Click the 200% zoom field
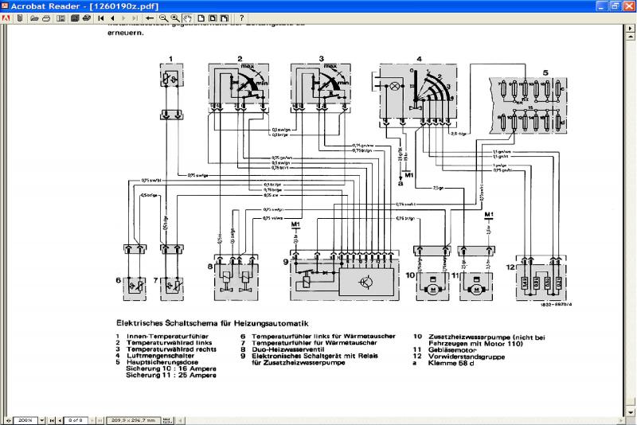 (25, 420)
